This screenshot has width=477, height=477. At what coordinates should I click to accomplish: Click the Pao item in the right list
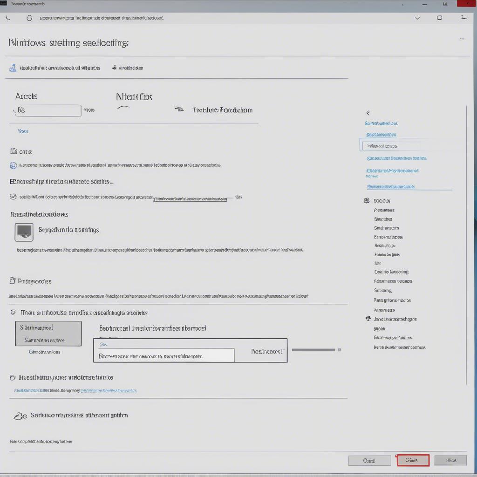[x=378, y=263]
